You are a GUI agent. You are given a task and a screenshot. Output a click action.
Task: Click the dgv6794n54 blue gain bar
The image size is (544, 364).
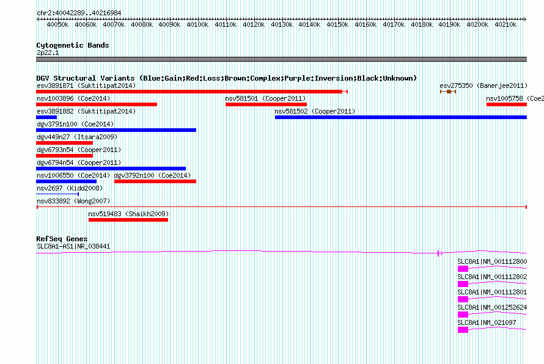111,169
